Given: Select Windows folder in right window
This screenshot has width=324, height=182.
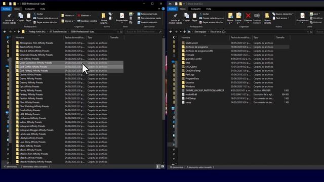Looking at the screenshot, I should [x=190, y=86].
